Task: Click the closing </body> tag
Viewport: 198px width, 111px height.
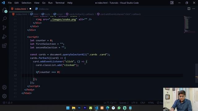Action: [x=29, y=90]
